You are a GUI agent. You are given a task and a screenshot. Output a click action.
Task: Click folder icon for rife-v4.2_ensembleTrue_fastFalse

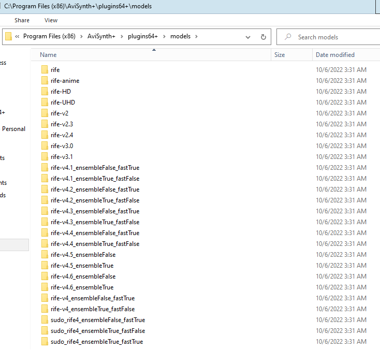(45, 200)
